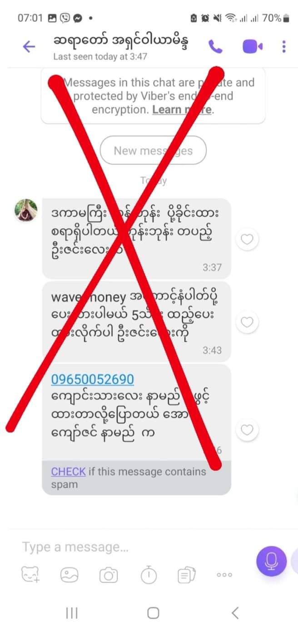The width and height of the screenshot is (298, 634).
Task: Focus the Type a message field
Action: [x=132, y=547]
